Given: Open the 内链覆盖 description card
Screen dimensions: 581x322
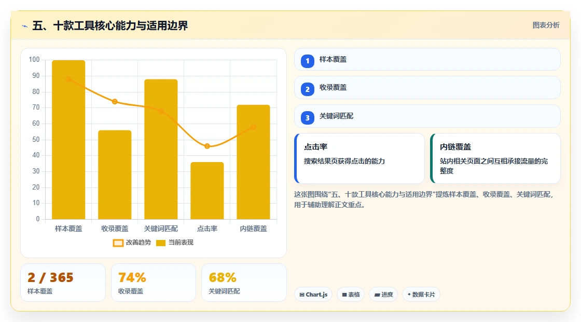Looking at the screenshot, I should tap(495, 158).
